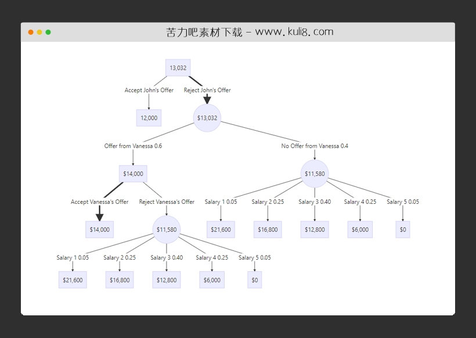Click the red window button in title bar
The height and width of the screenshot is (338, 476).
point(31,32)
